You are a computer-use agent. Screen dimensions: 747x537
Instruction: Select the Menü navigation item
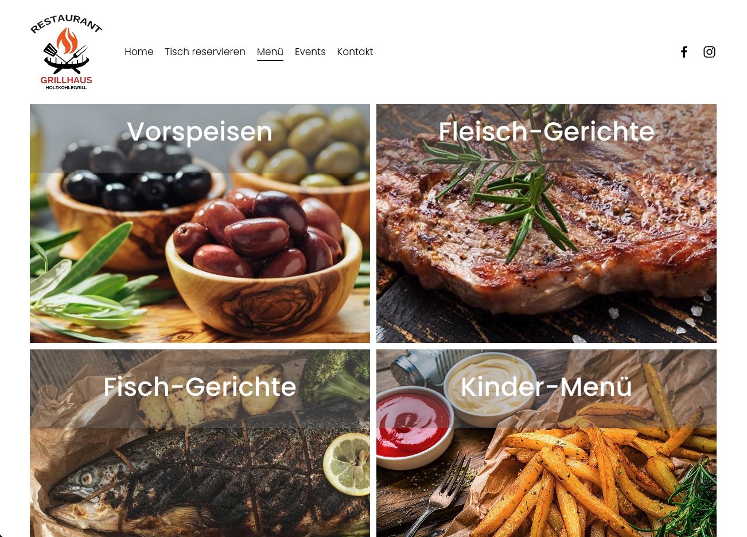pos(270,52)
